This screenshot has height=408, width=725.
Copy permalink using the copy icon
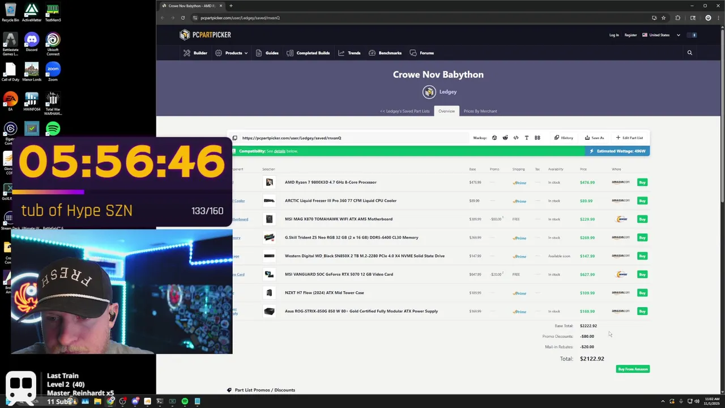[235, 138]
